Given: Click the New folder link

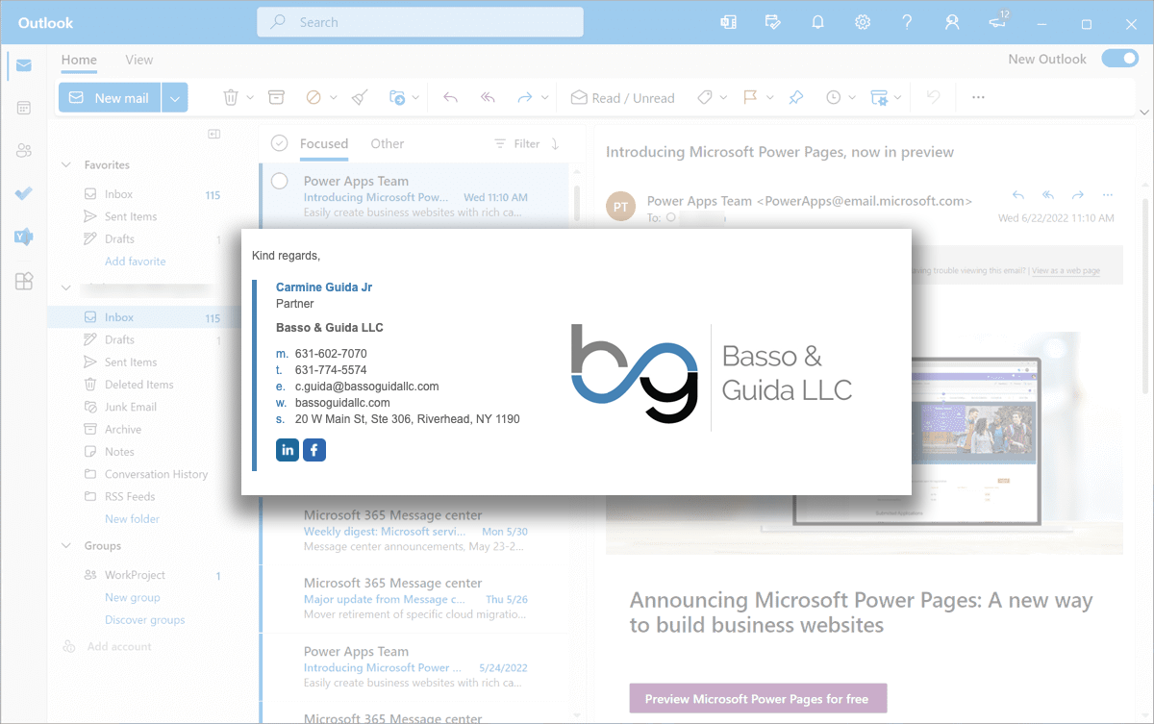Looking at the screenshot, I should [x=133, y=519].
